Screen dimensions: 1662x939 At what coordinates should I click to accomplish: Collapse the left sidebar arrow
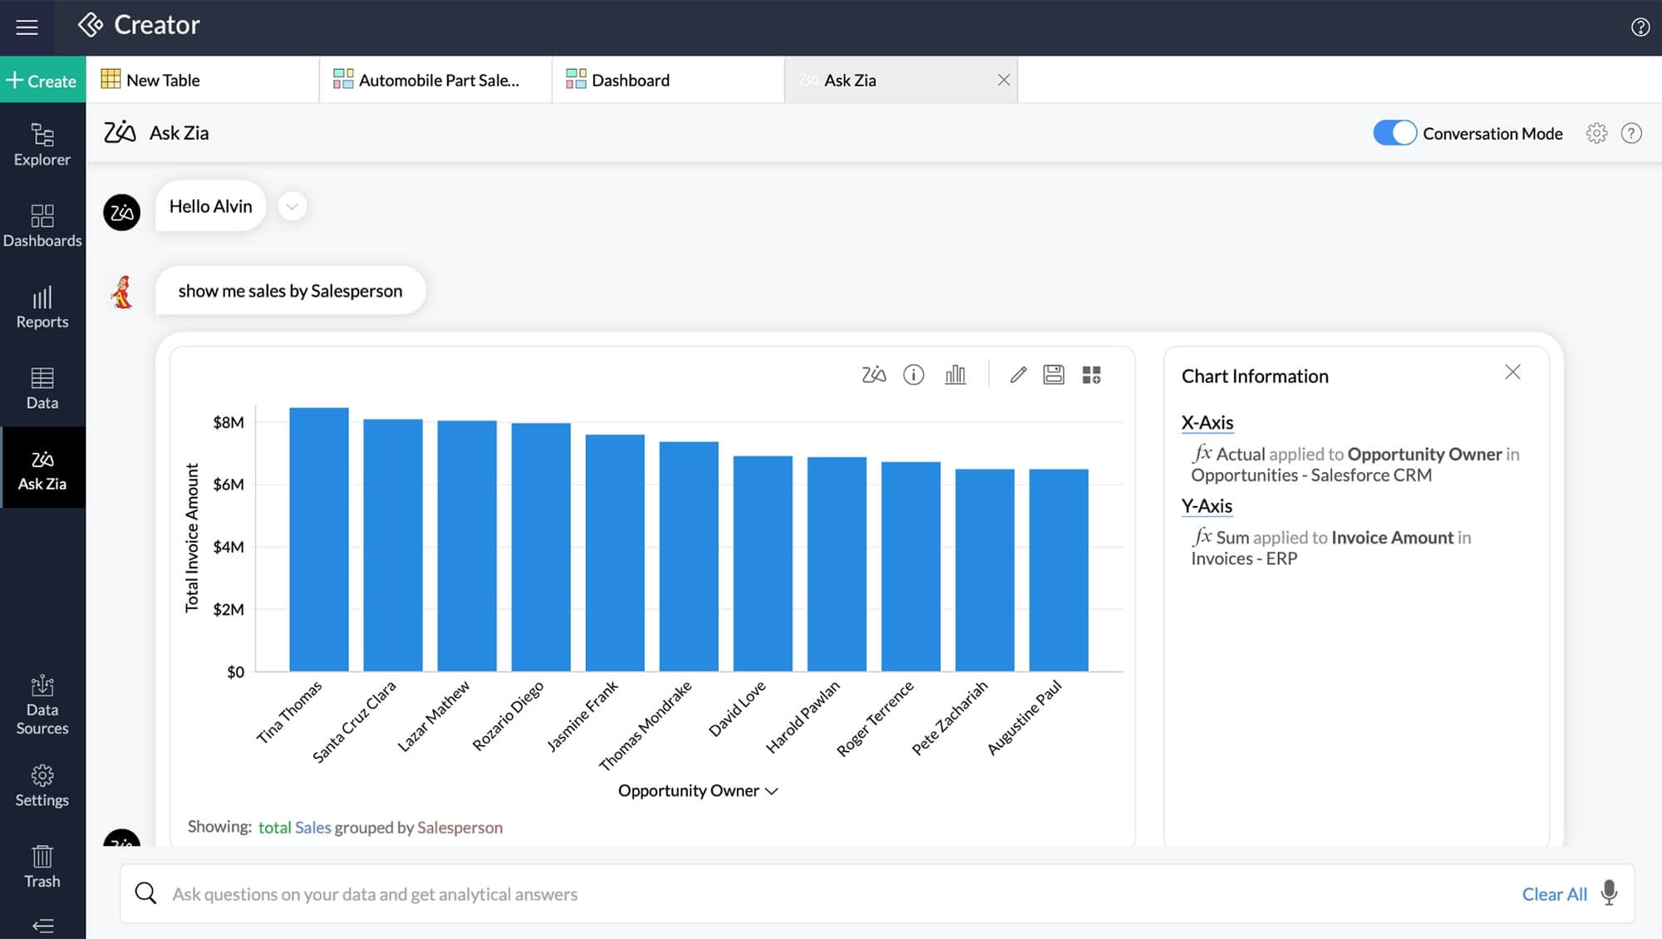point(42,925)
